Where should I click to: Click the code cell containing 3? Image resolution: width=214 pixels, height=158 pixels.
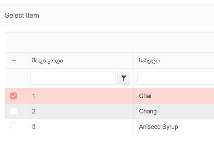coord(34,127)
